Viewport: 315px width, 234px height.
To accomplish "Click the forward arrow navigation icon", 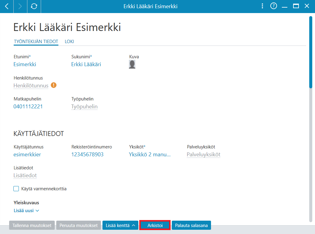I will click(20, 6).
